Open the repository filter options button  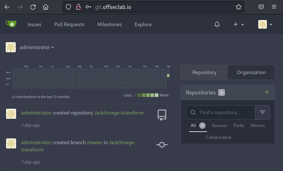click(x=262, y=112)
